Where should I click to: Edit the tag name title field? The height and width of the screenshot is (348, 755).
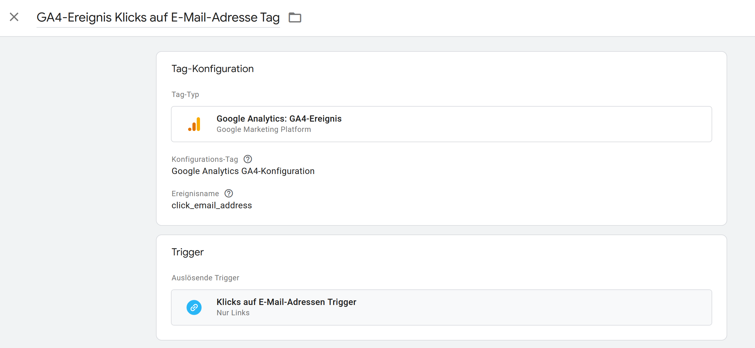coord(158,17)
